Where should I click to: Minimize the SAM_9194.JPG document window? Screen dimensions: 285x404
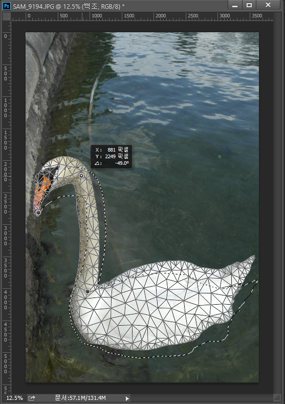(x=235, y=5)
